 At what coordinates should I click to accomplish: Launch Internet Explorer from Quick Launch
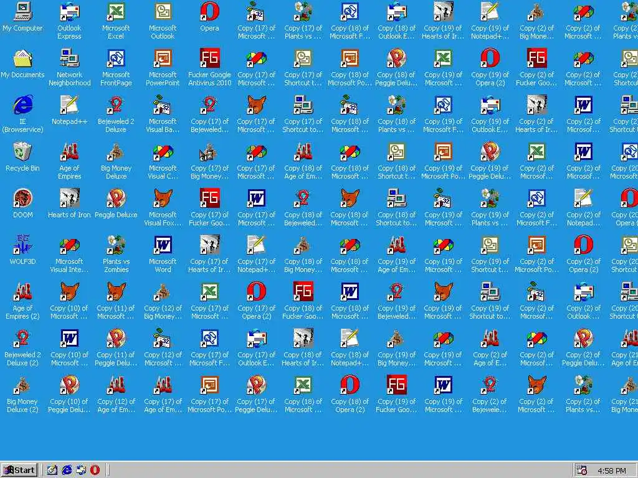[x=66, y=471]
